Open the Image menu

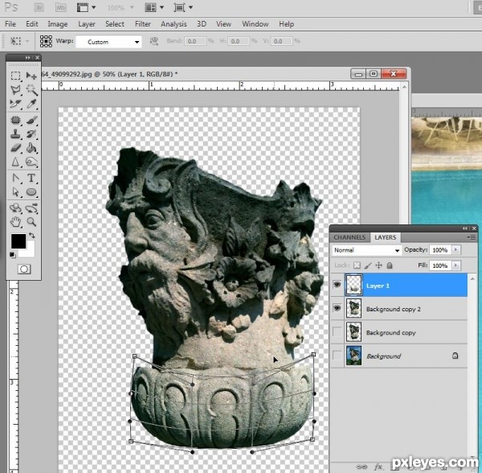[x=58, y=23]
